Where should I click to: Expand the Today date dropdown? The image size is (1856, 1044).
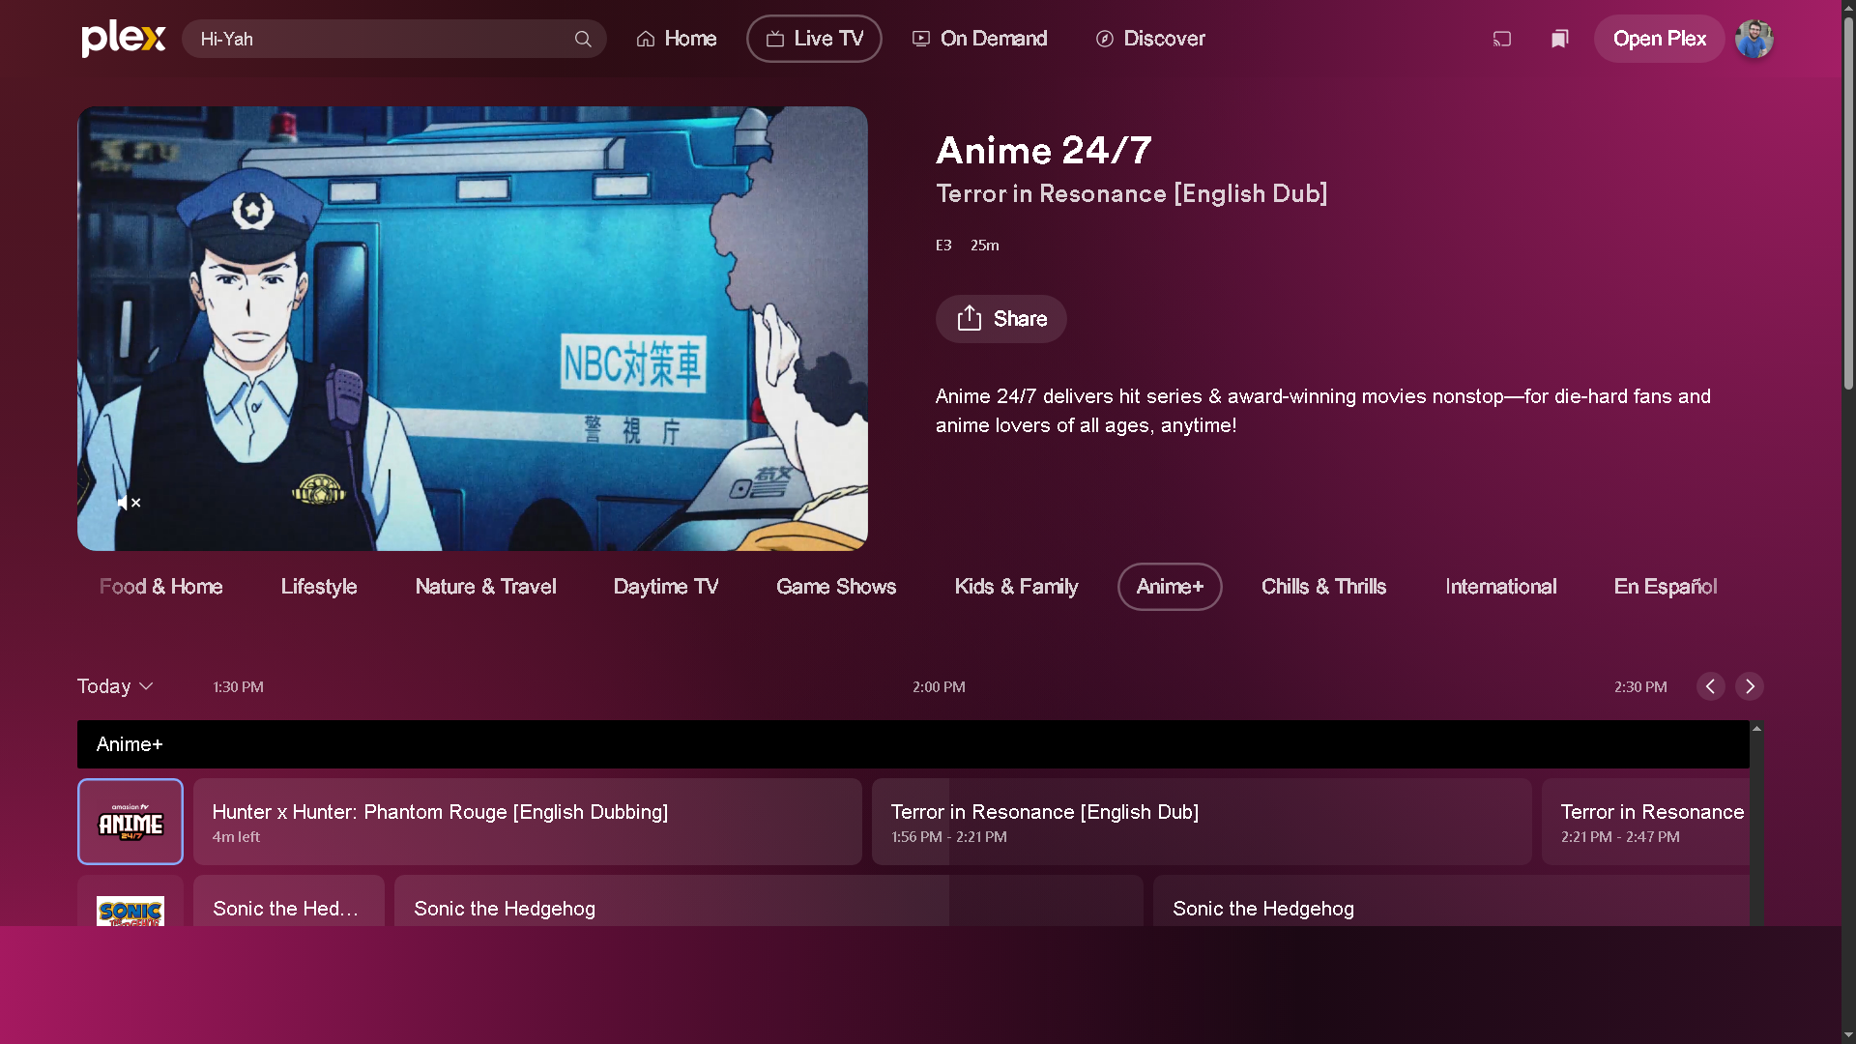(x=116, y=686)
